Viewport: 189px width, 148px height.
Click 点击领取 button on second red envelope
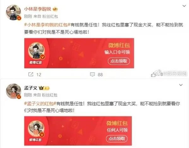[x=117, y=139]
